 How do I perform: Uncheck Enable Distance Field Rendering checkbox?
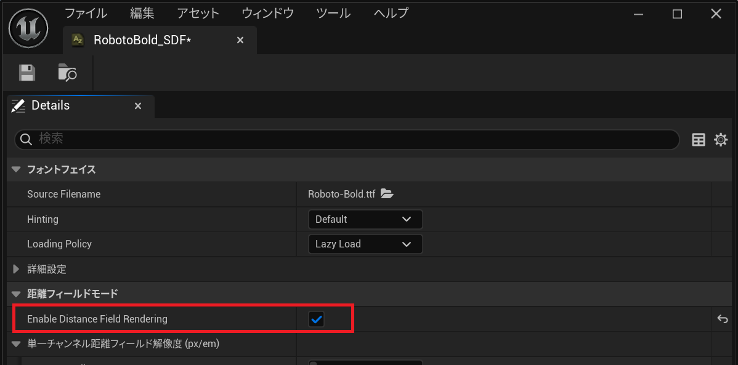pos(317,319)
